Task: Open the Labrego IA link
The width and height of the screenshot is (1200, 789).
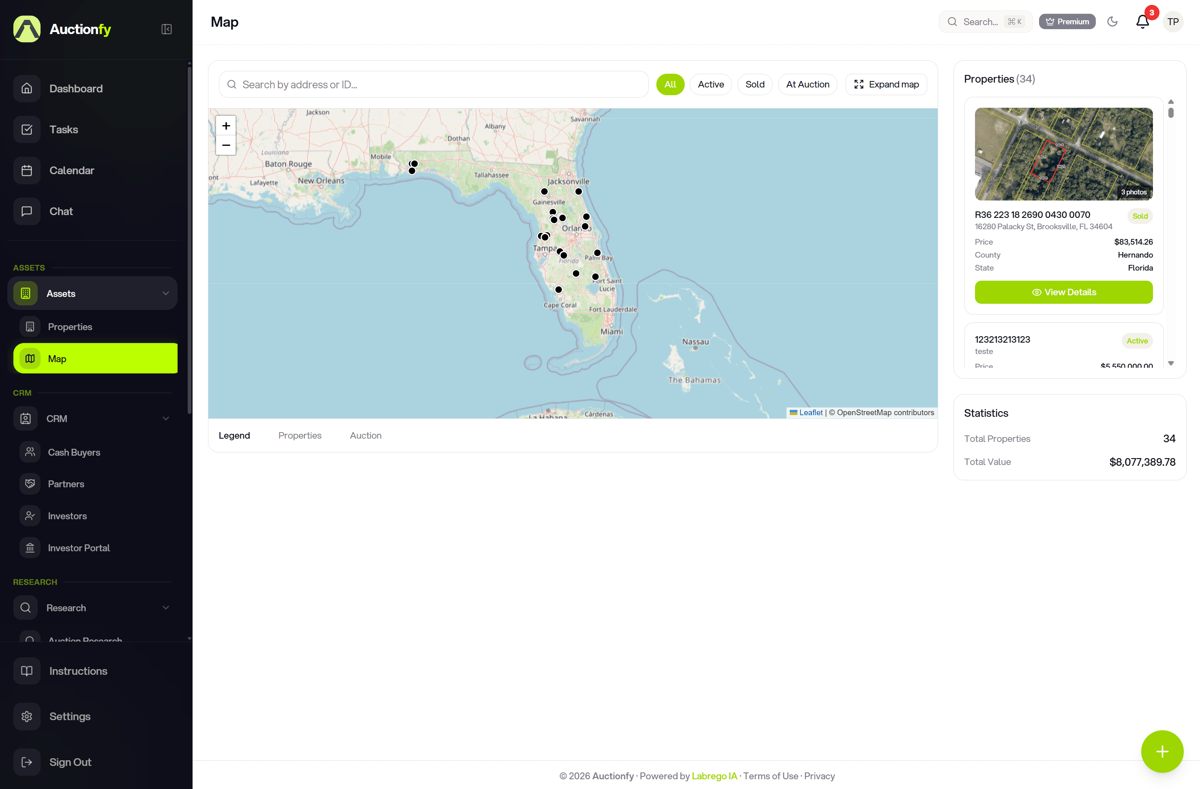Action: point(714,776)
